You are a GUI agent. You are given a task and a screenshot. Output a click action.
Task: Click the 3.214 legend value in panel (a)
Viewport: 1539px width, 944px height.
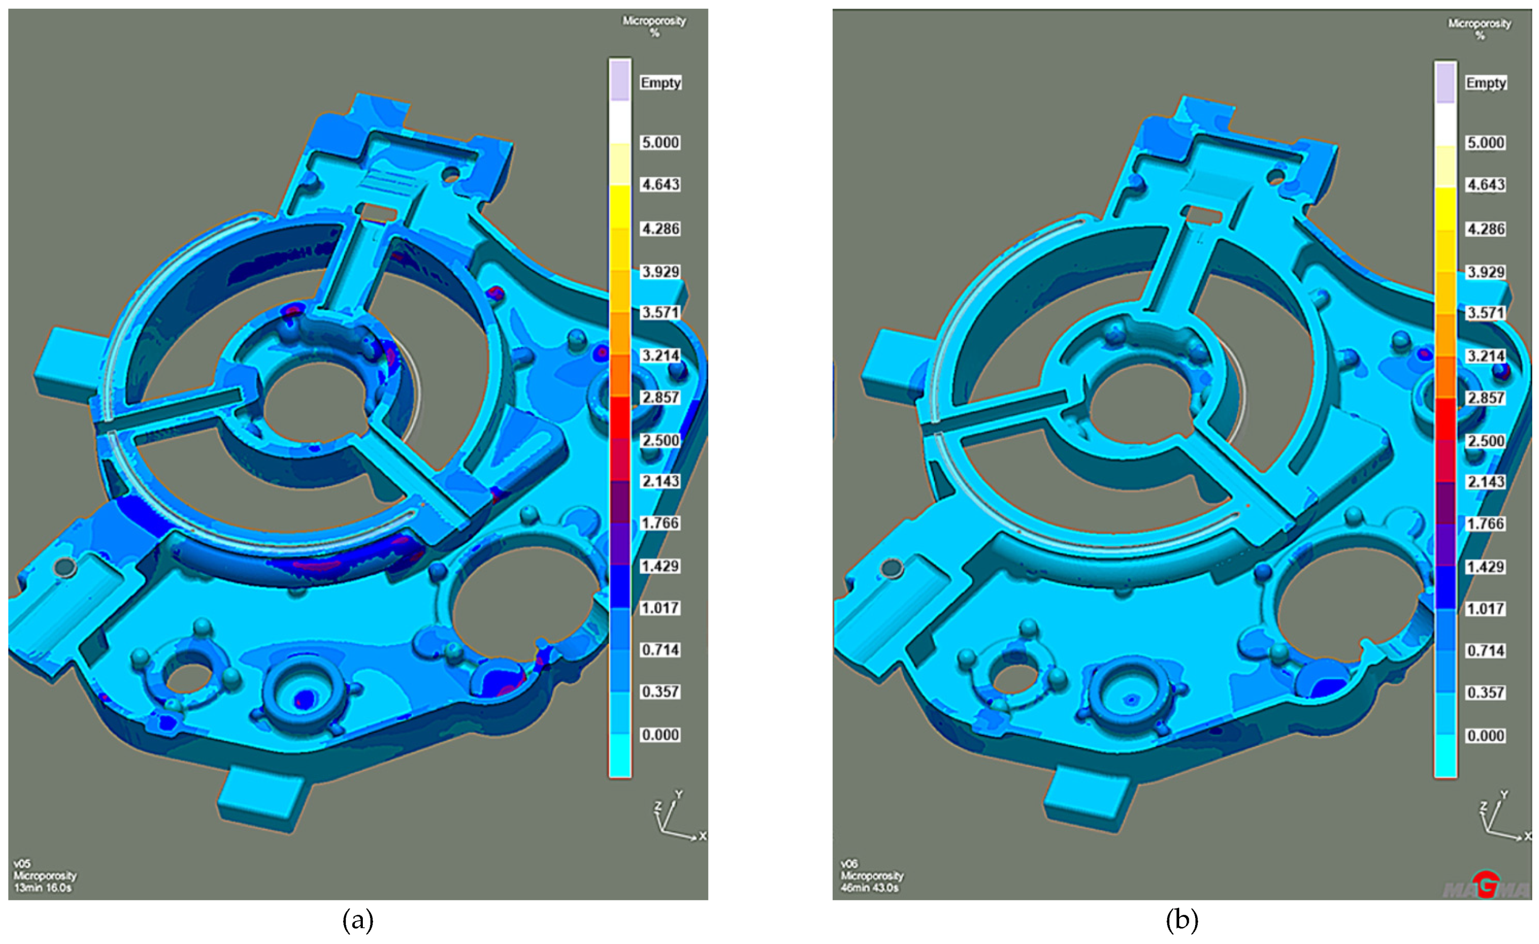pyautogui.click(x=660, y=356)
